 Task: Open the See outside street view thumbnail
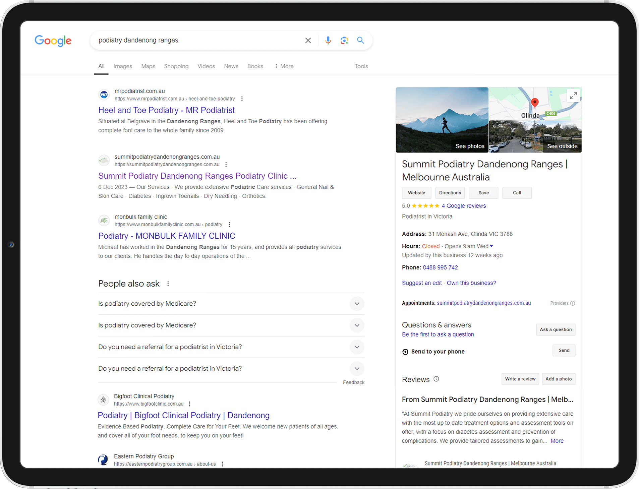point(535,137)
